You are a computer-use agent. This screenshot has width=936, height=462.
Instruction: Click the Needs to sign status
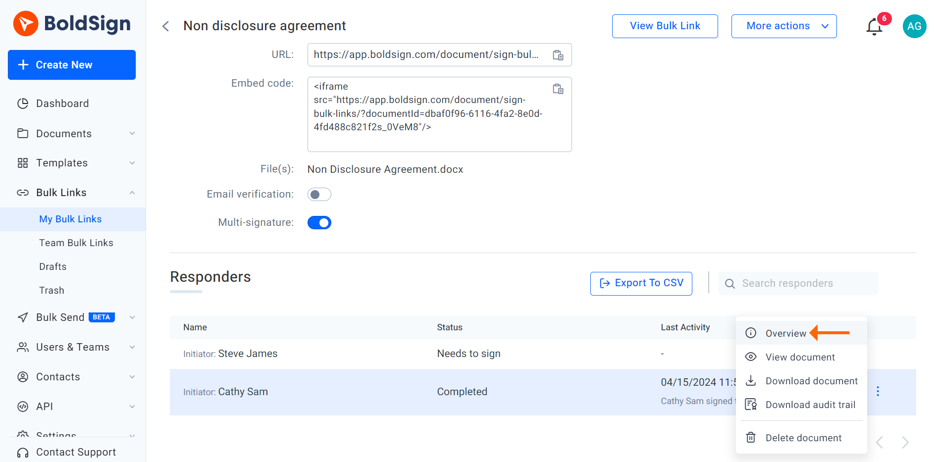tap(468, 354)
